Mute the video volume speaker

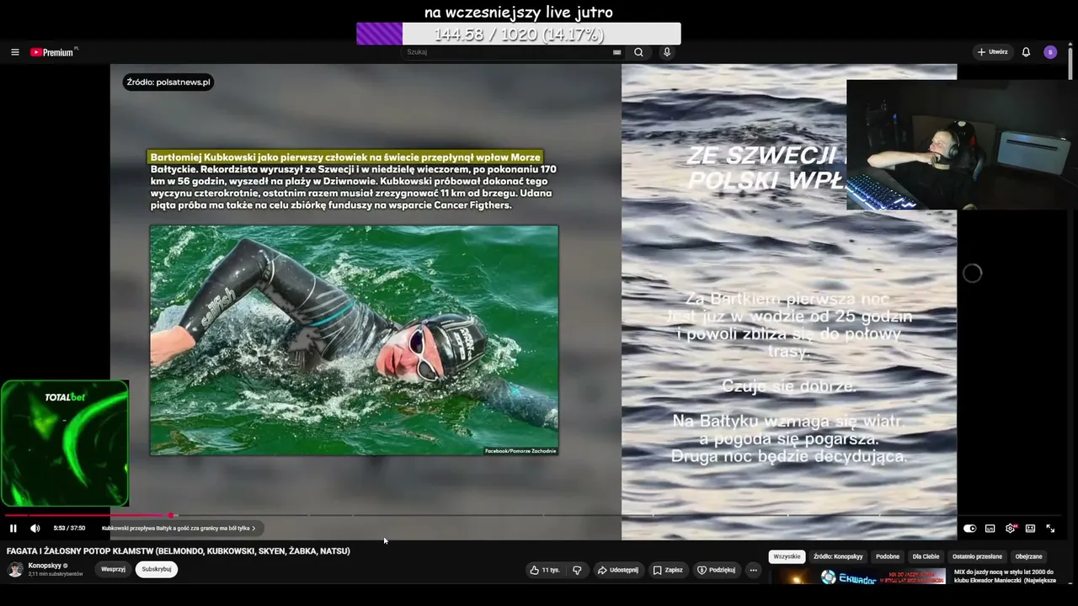(x=35, y=529)
